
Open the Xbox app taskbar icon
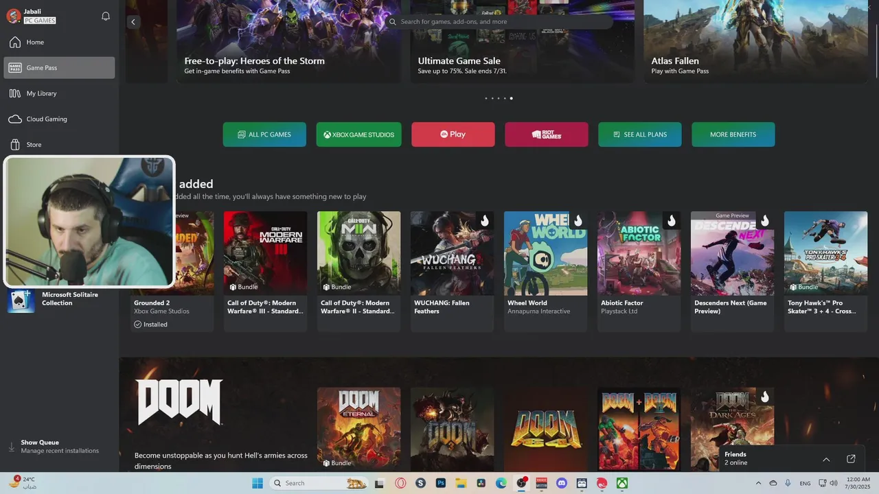tap(621, 483)
